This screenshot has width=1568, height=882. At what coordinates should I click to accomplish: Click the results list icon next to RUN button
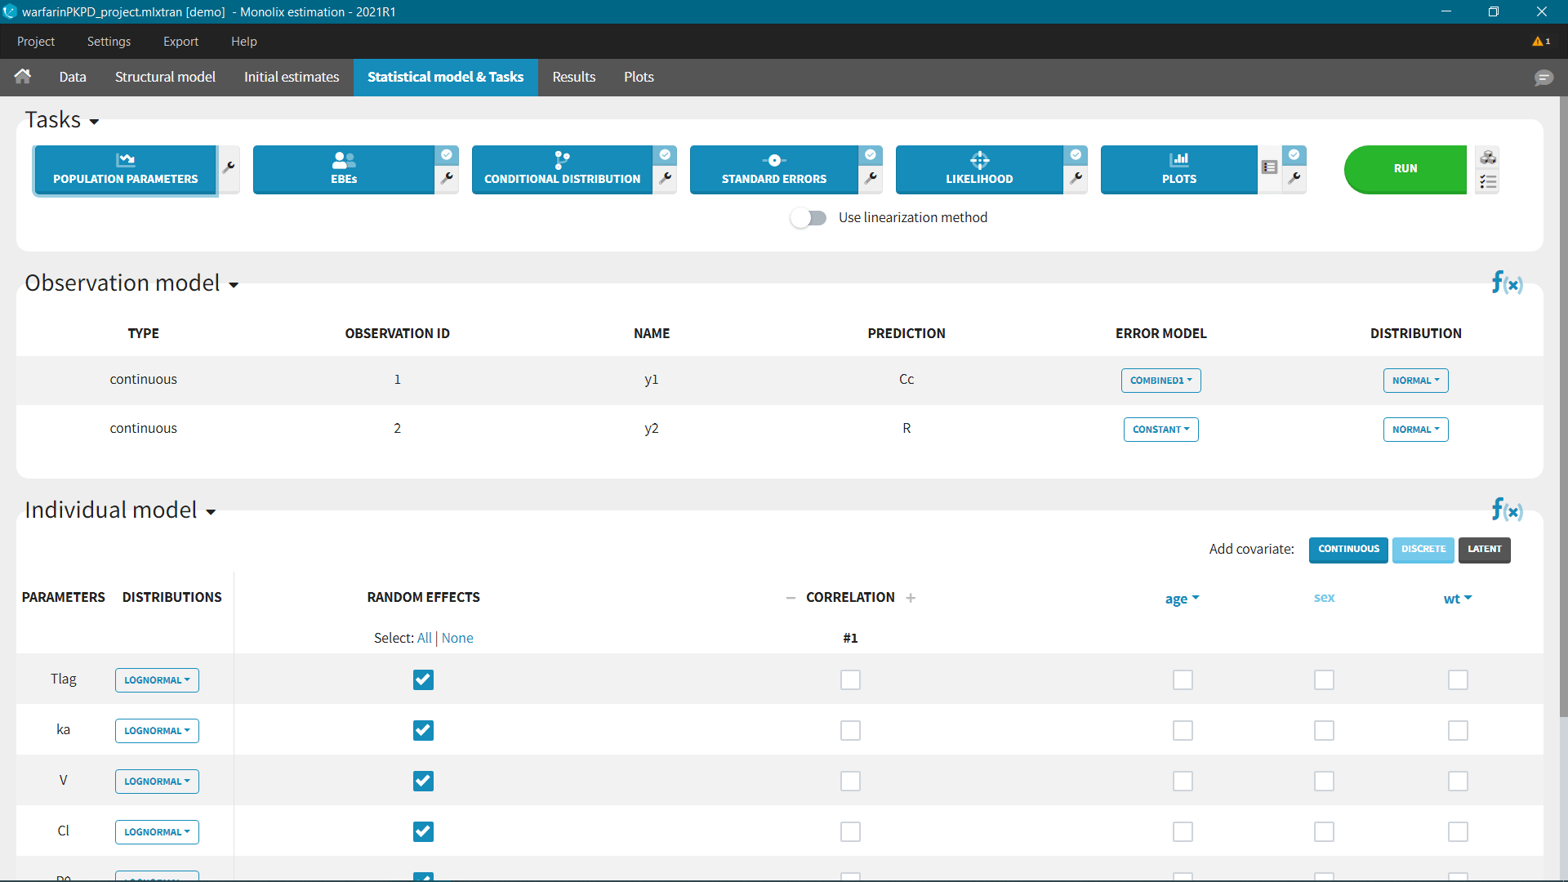point(1488,182)
